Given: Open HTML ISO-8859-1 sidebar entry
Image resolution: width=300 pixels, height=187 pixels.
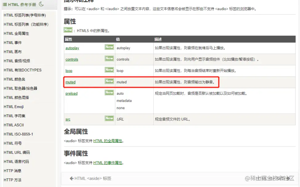Looking at the screenshot, I should tap(18, 134).
